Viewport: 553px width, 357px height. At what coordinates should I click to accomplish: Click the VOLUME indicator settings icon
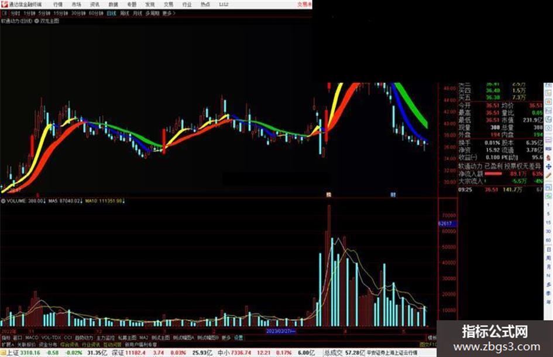(3, 200)
